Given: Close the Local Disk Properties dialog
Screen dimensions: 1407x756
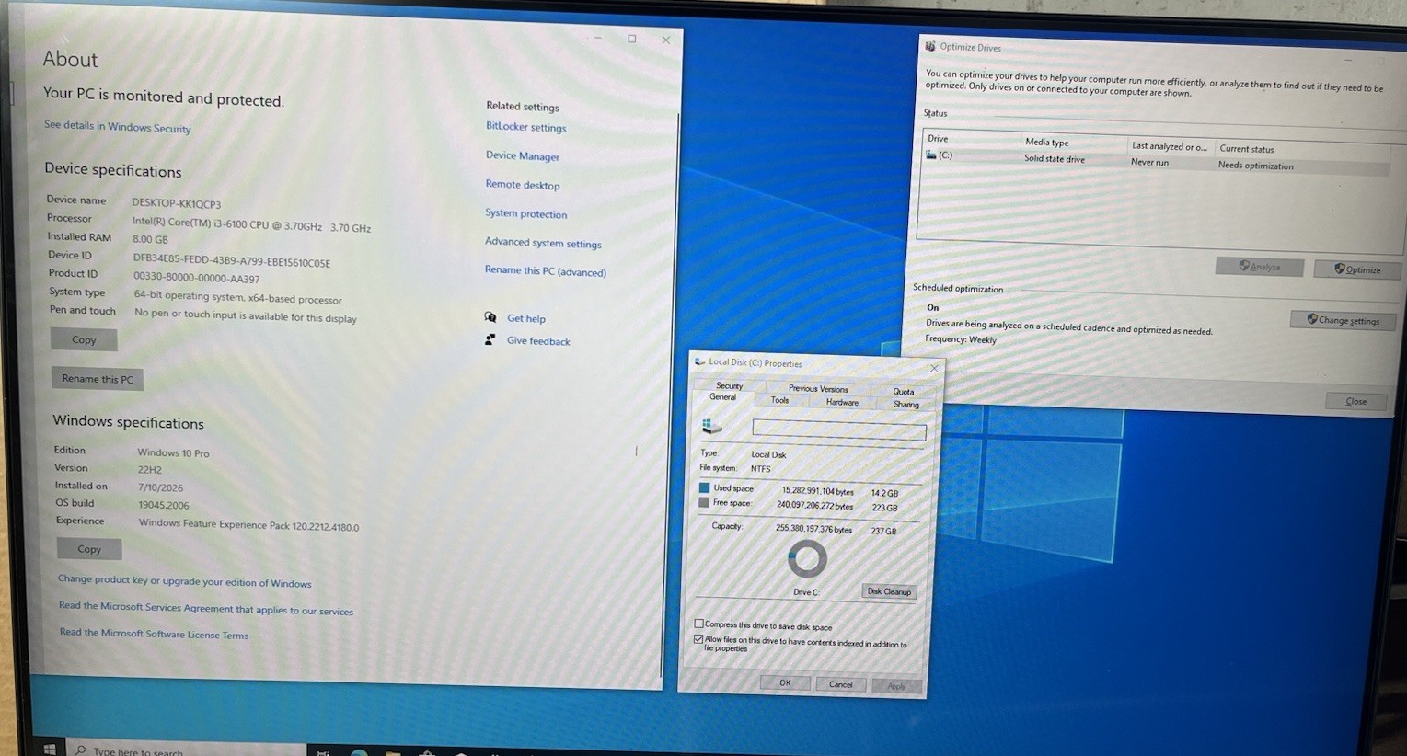Looking at the screenshot, I should click(934, 368).
